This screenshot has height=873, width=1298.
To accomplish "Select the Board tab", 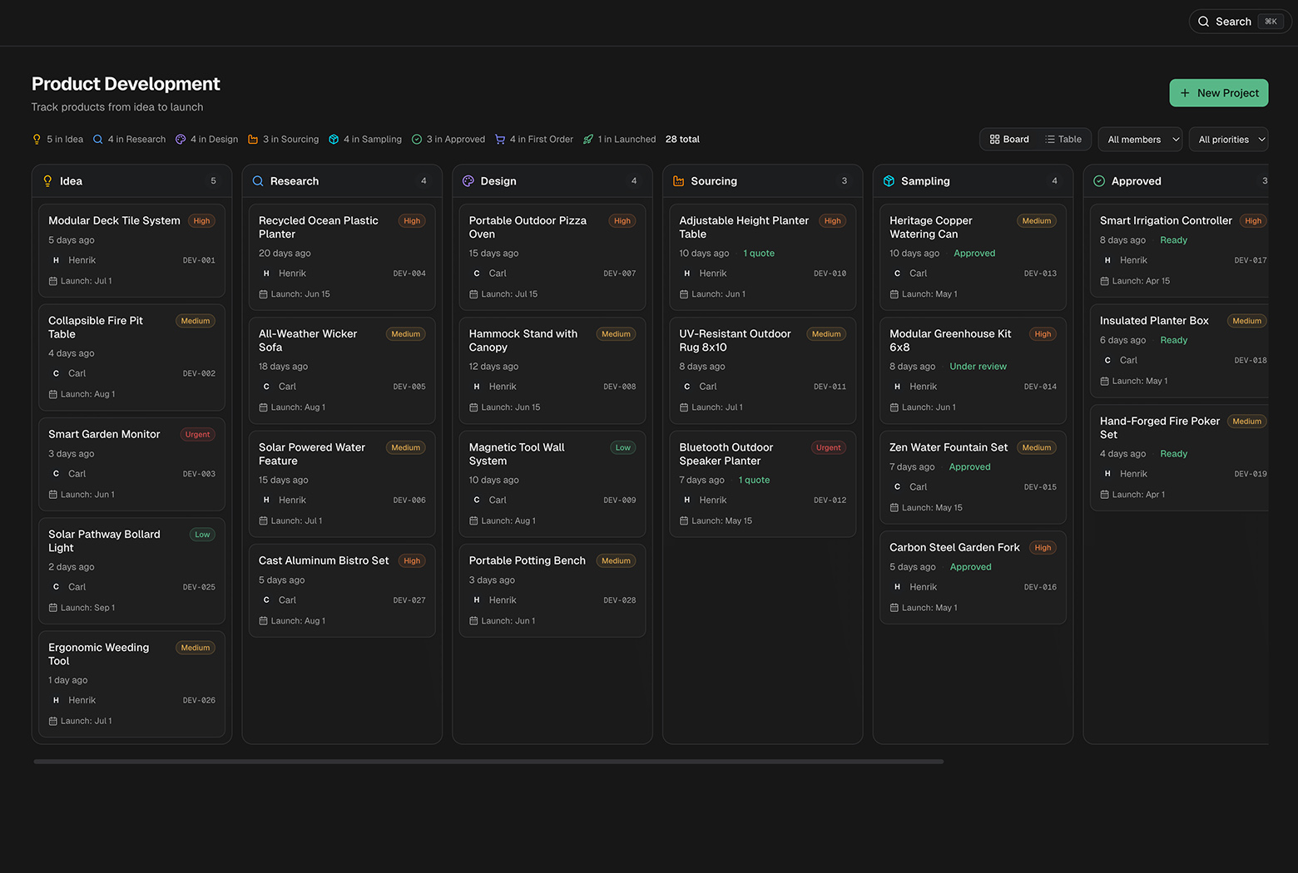I will [1009, 139].
